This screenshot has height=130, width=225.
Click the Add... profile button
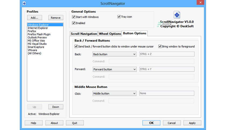[34, 18]
